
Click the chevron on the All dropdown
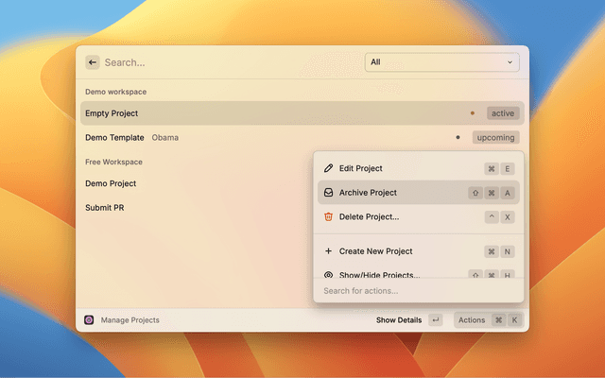510,62
